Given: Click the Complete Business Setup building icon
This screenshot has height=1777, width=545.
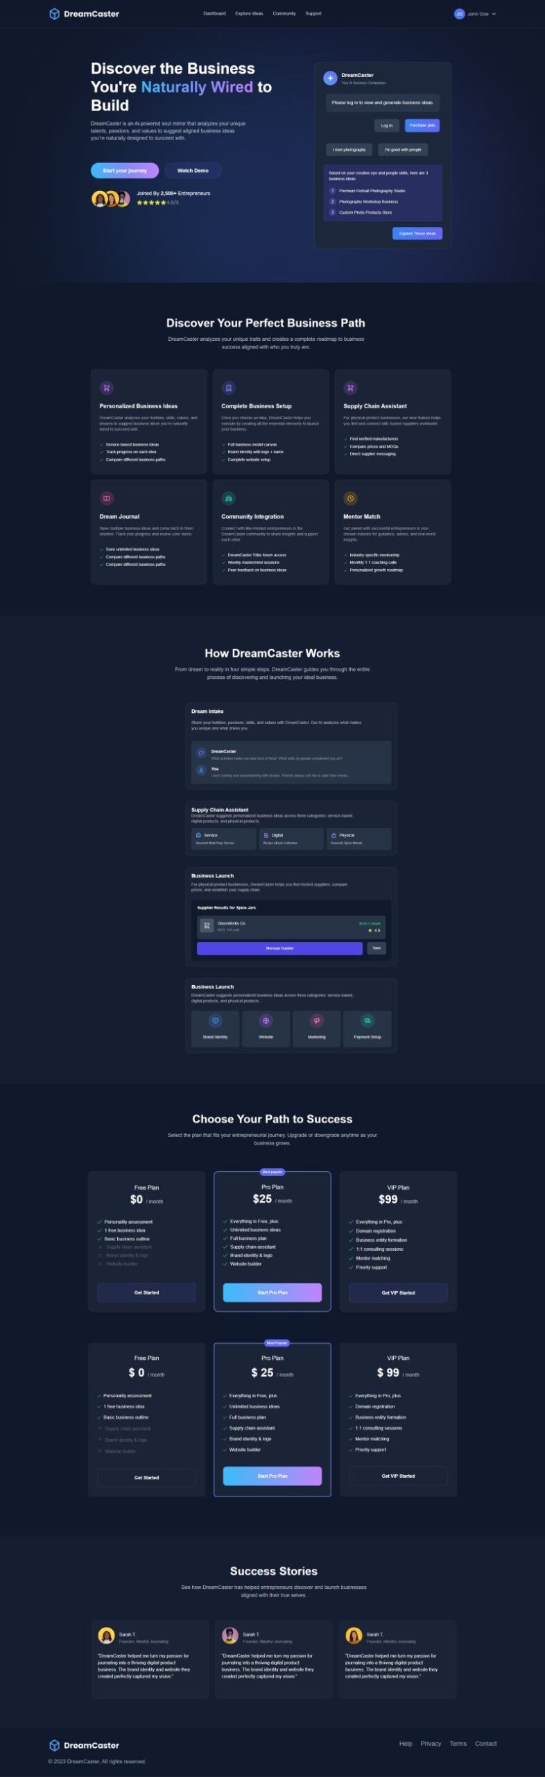Looking at the screenshot, I should 228,388.
